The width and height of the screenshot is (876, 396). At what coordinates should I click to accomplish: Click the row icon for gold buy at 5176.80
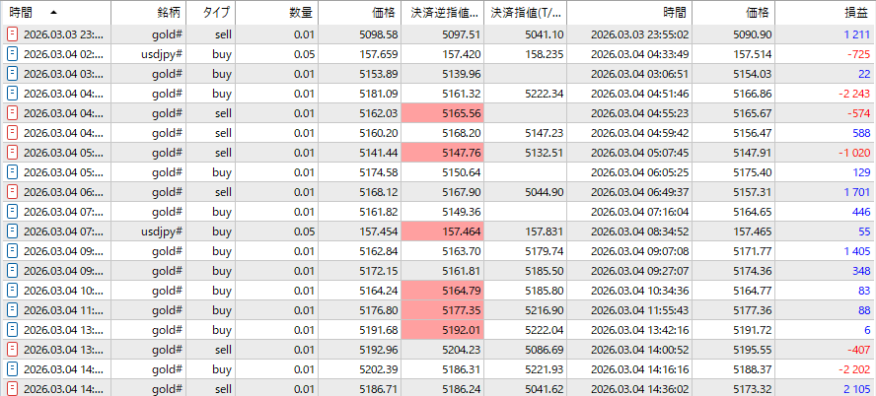coord(13,310)
